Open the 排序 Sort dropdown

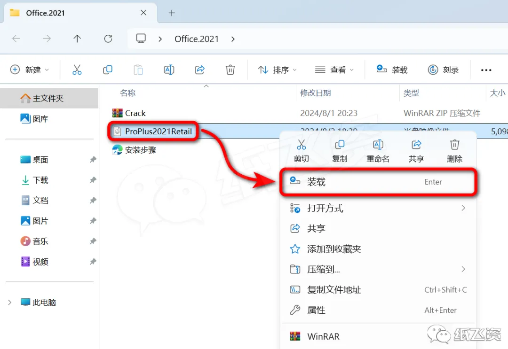tap(278, 70)
